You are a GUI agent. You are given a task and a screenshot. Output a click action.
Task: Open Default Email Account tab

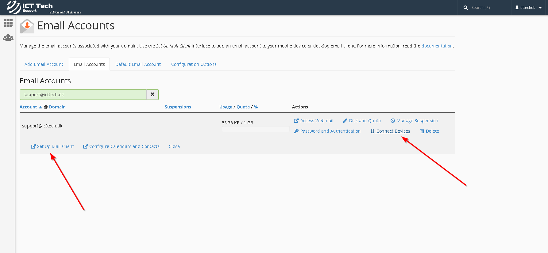point(138,64)
